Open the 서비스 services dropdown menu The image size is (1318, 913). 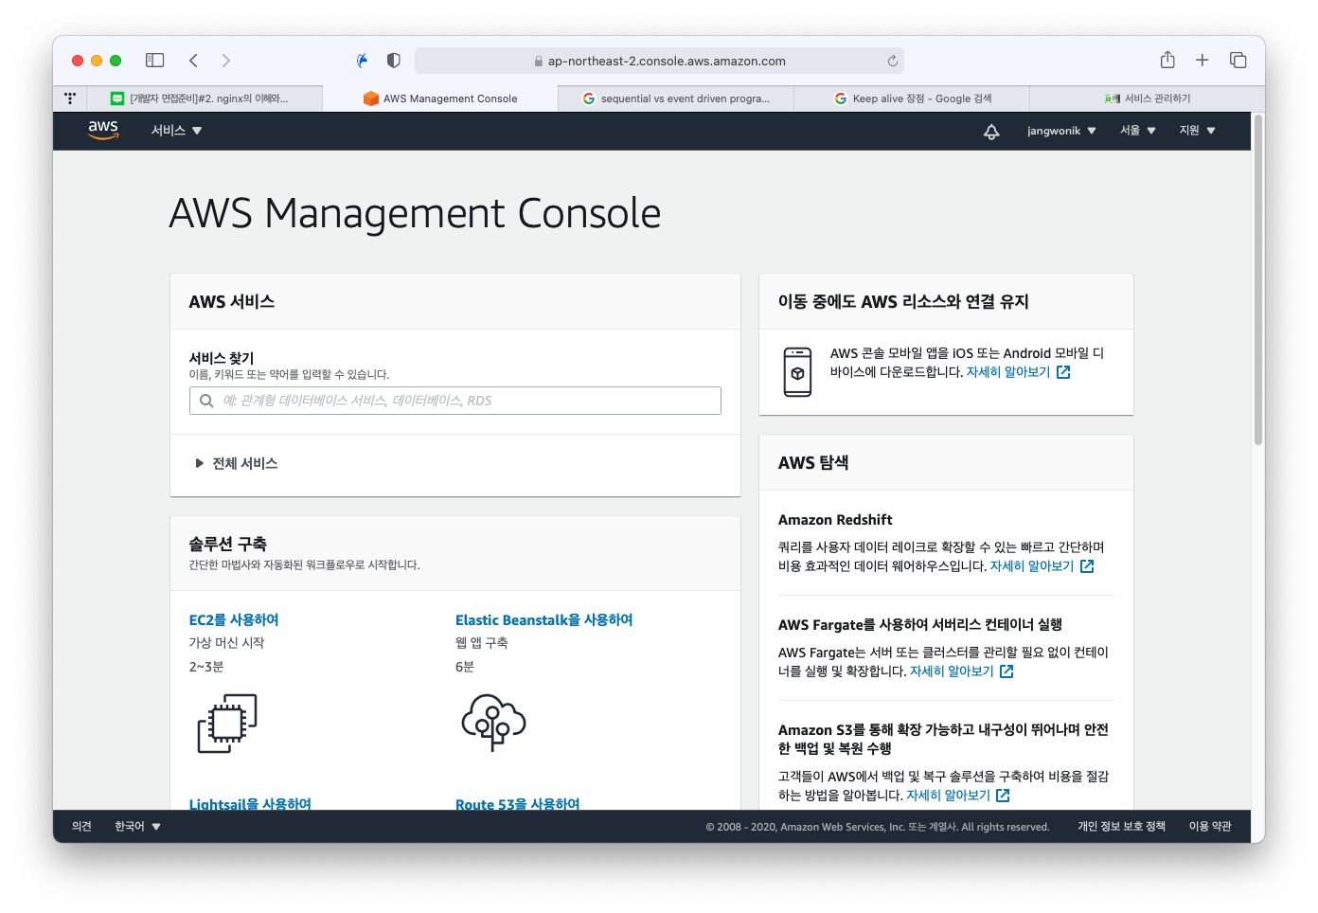tap(177, 131)
